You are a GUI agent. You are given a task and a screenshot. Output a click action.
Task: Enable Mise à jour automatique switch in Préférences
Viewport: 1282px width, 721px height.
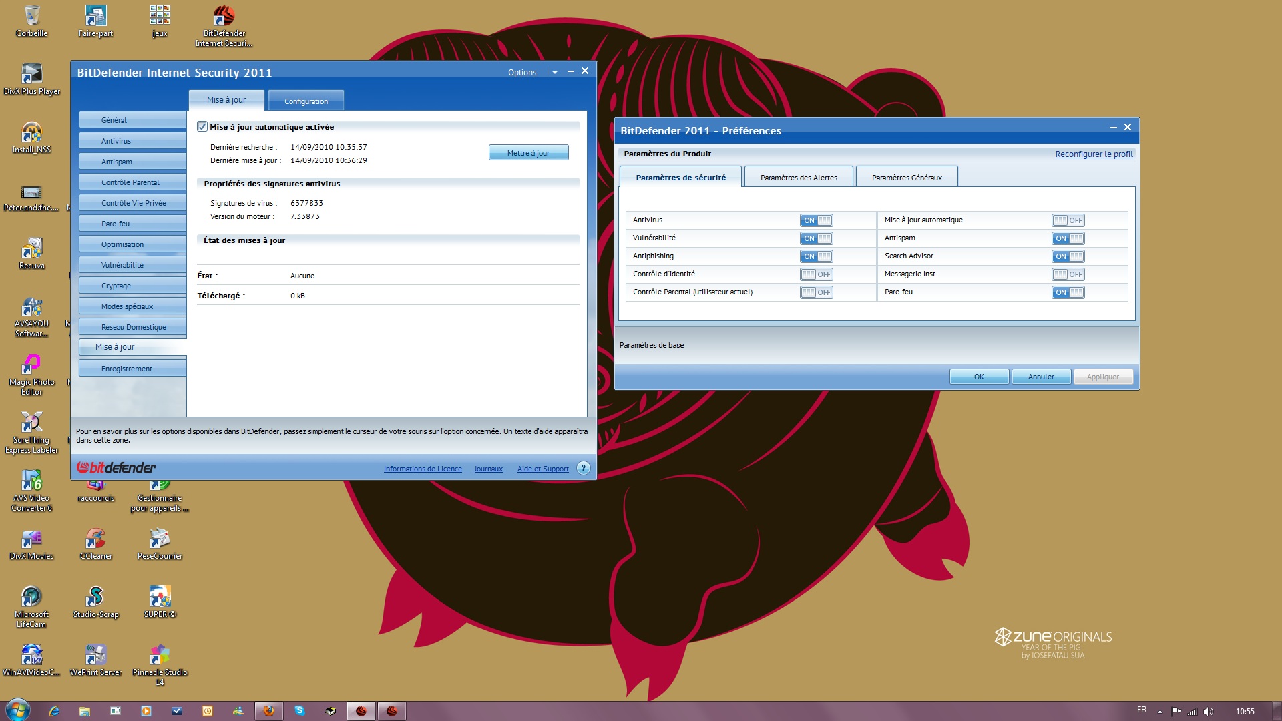pyautogui.click(x=1068, y=220)
